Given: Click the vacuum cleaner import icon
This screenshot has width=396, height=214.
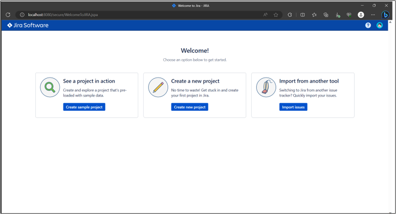Looking at the screenshot, I should point(266,87).
